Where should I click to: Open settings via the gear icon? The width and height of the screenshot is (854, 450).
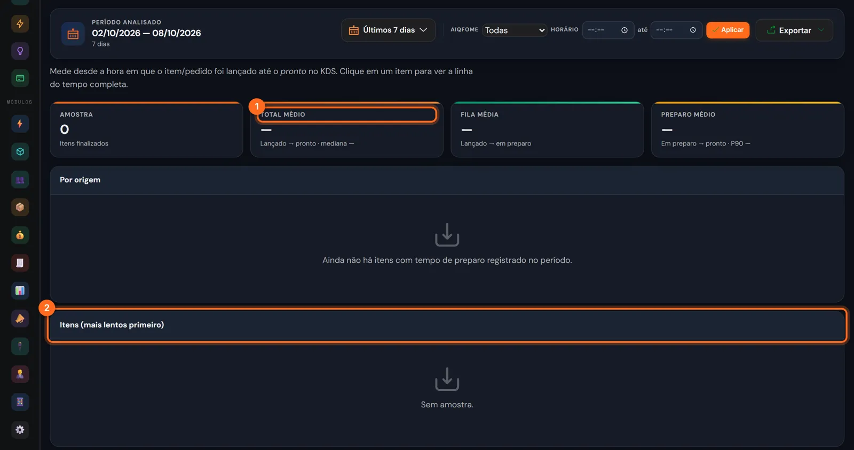[x=20, y=430]
